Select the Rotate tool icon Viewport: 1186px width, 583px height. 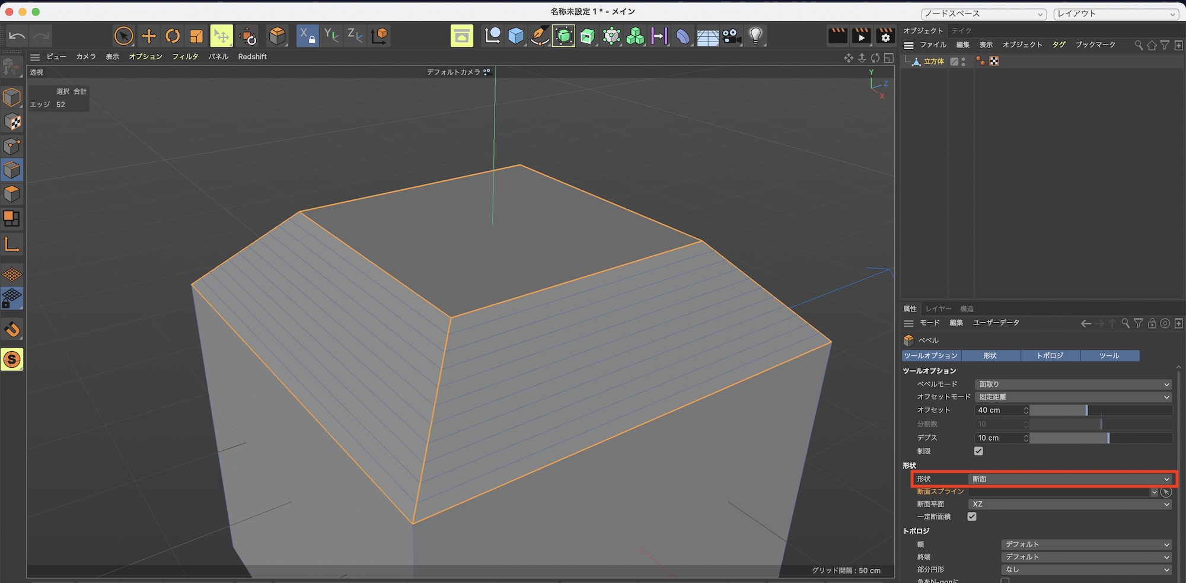[x=173, y=36]
